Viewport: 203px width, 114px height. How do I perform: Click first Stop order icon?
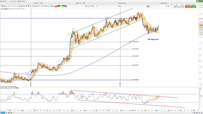[x=181, y=7]
